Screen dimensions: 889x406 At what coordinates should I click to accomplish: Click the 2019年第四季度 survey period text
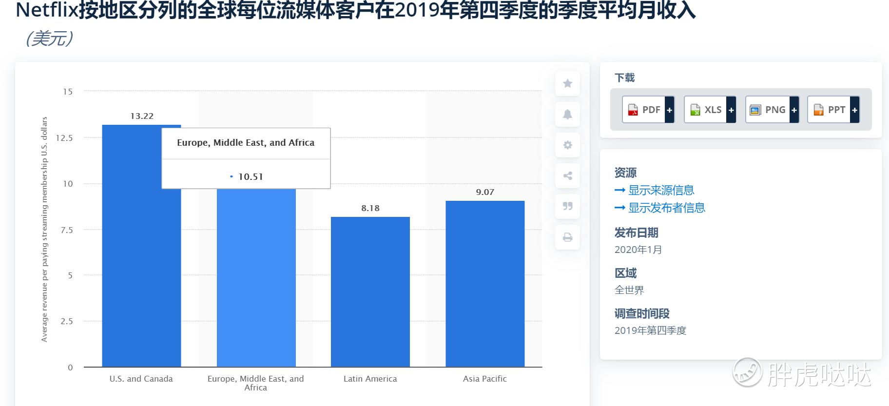tap(650, 330)
